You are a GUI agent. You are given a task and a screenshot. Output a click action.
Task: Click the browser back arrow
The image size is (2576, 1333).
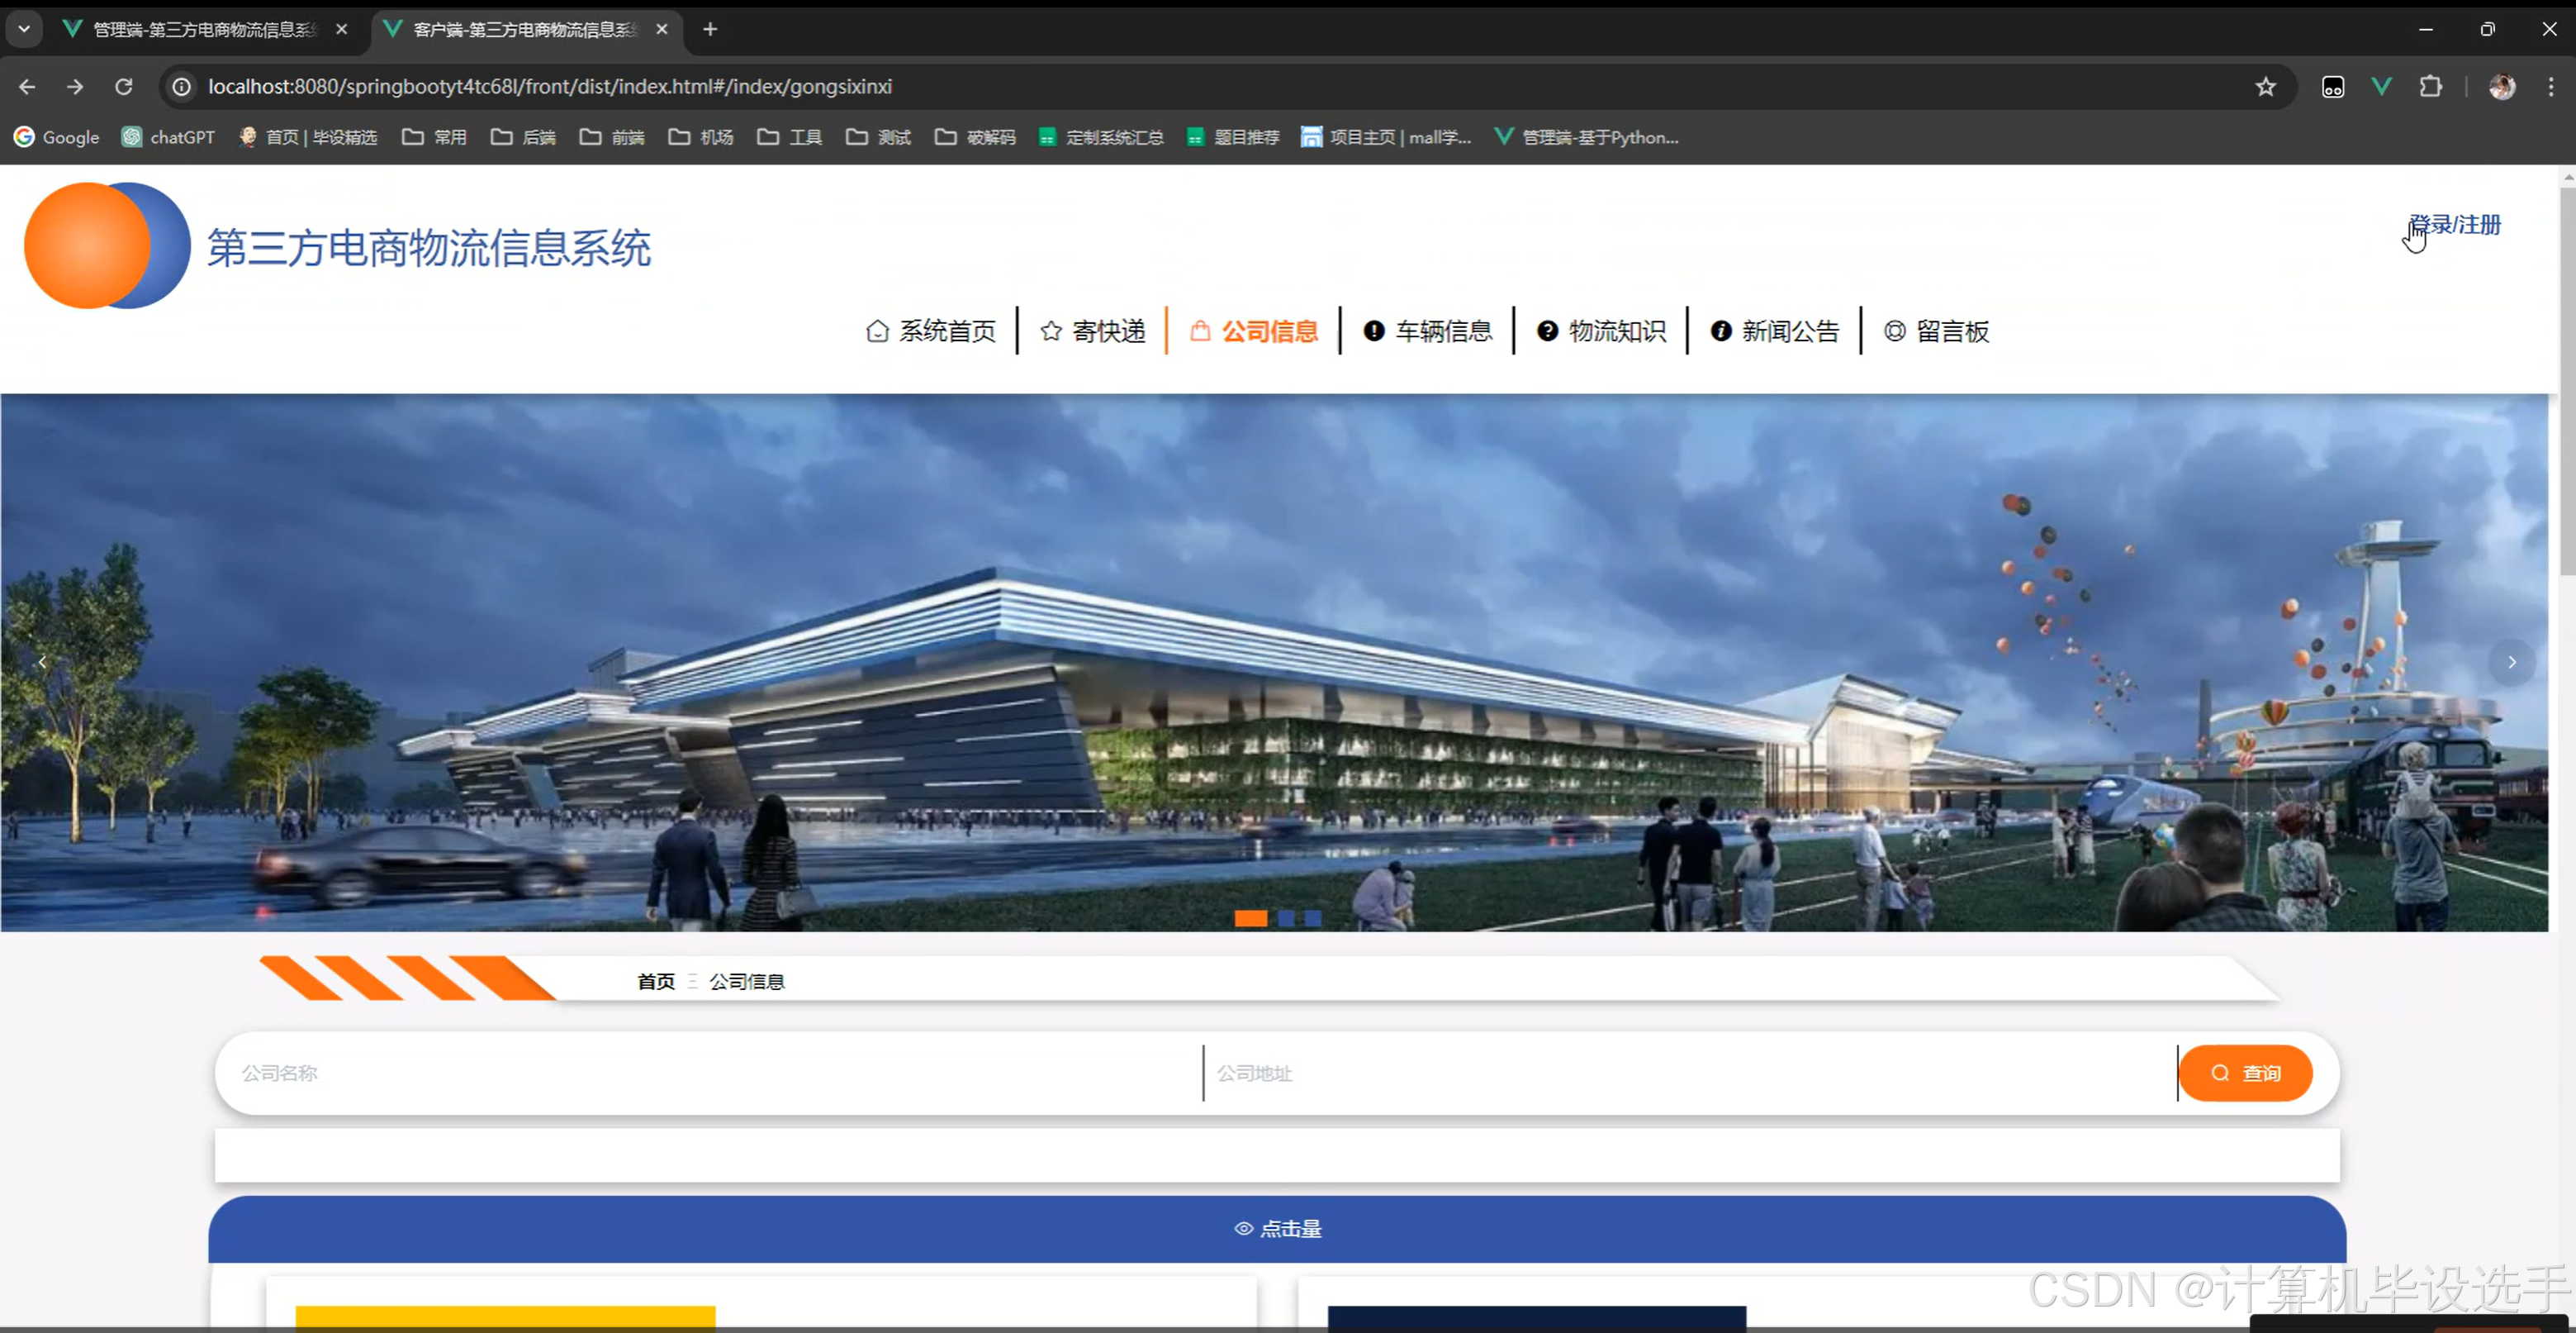[27, 87]
